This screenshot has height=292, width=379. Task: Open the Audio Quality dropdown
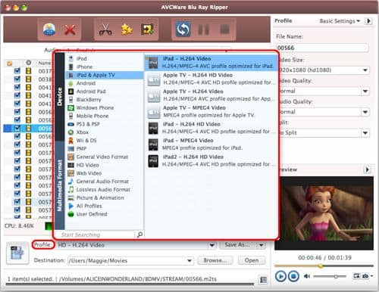pyautogui.click(x=365, y=112)
